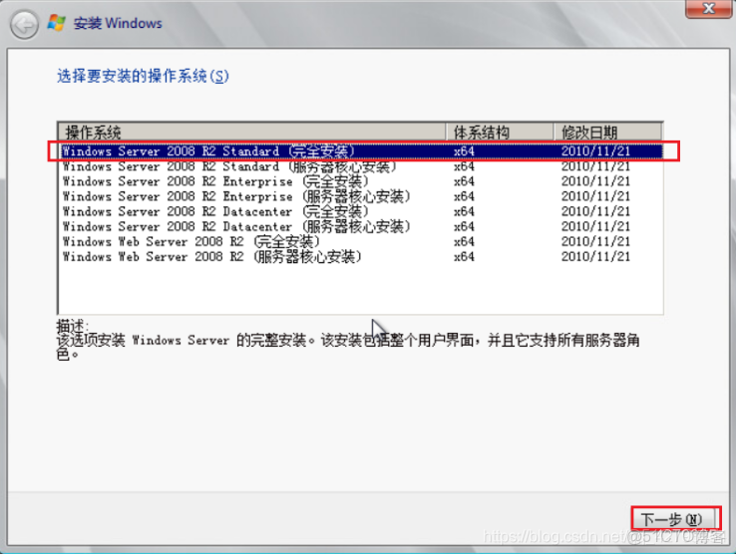This screenshot has width=736, height=555.
Task: Pick Windows Server 2008 R2 Datacenter (完全安装)
Action: click(x=361, y=211)
